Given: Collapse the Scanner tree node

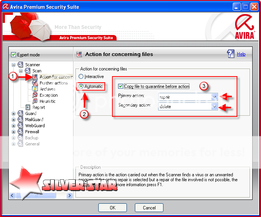Looking at the screenshot, I should (13, 65).
